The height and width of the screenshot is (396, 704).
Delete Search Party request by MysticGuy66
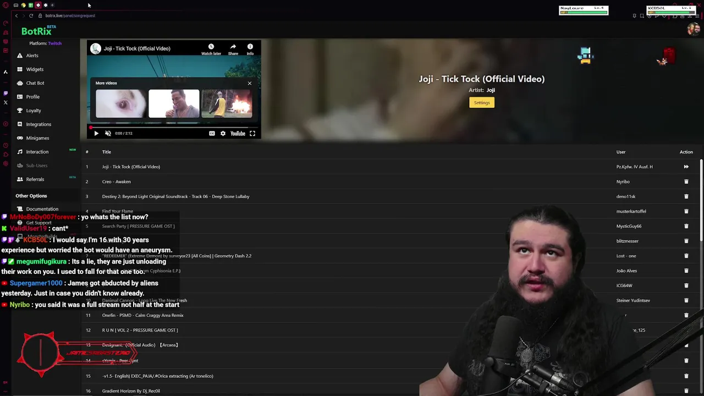tap(686, 226)
